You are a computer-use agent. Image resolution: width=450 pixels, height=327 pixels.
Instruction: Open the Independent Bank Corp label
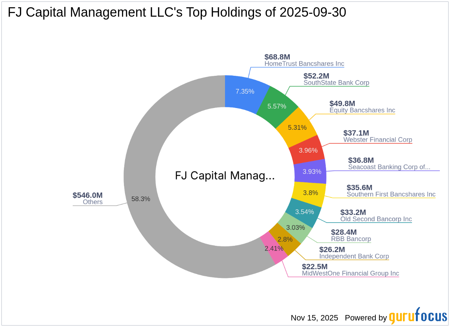point(354,256)
